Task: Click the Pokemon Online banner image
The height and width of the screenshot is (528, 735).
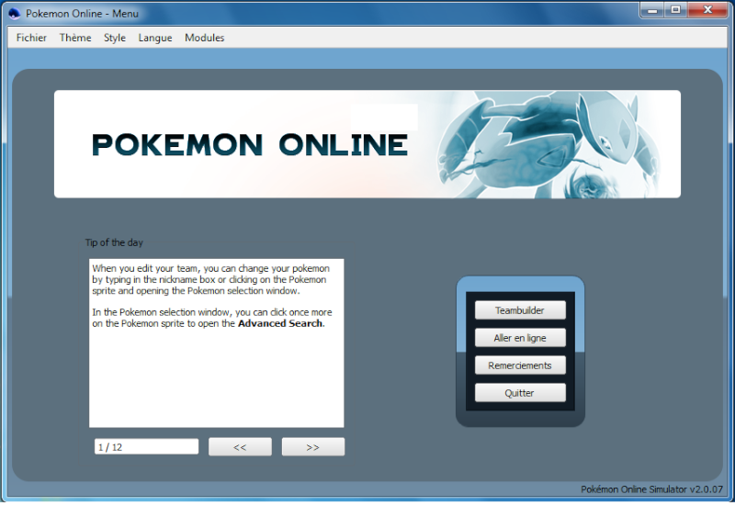Action: coord(367,144)
